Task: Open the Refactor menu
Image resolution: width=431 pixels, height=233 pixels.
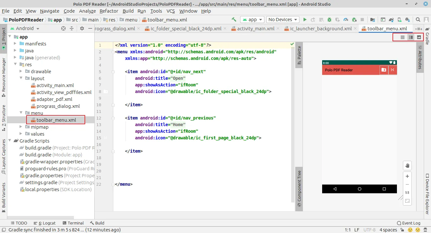Action: pos(109,11)
